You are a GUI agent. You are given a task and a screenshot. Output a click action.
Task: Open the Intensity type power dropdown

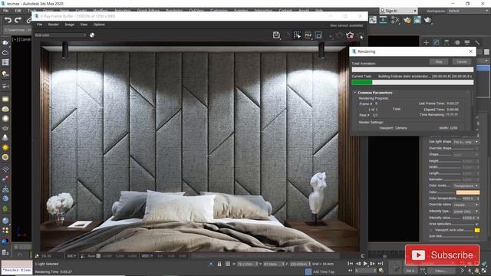[x=466, y=212]
